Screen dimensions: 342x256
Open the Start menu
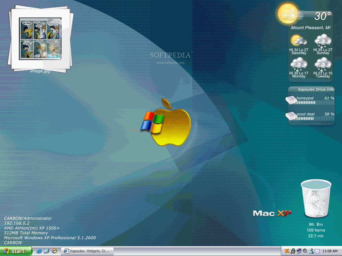16,251
